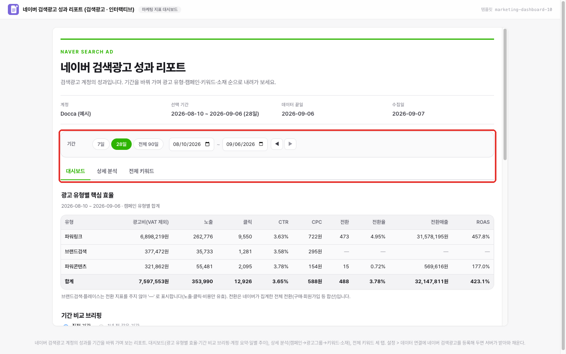566x354 pixels.
Task: Click the 457.8% ROAS value
Action: 481,237
